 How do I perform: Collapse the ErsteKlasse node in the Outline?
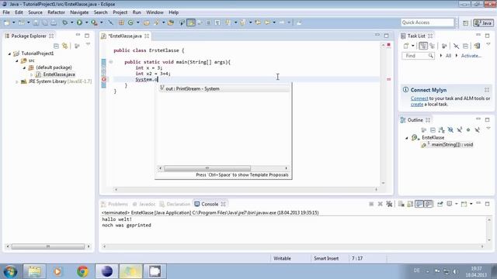coord(407,138)
